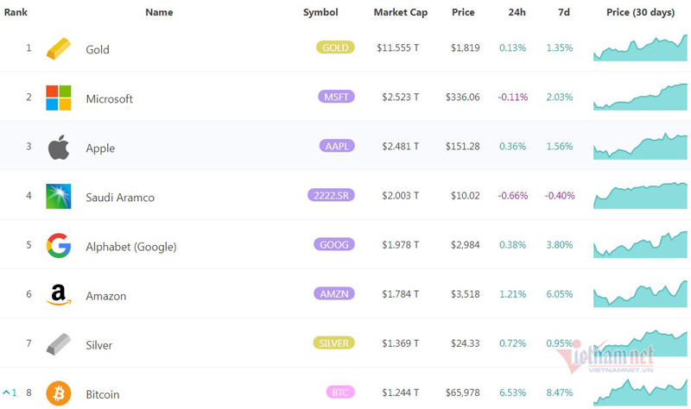Click the Amazon logo icon
The image size is (691, 409).
click(59, 295)
